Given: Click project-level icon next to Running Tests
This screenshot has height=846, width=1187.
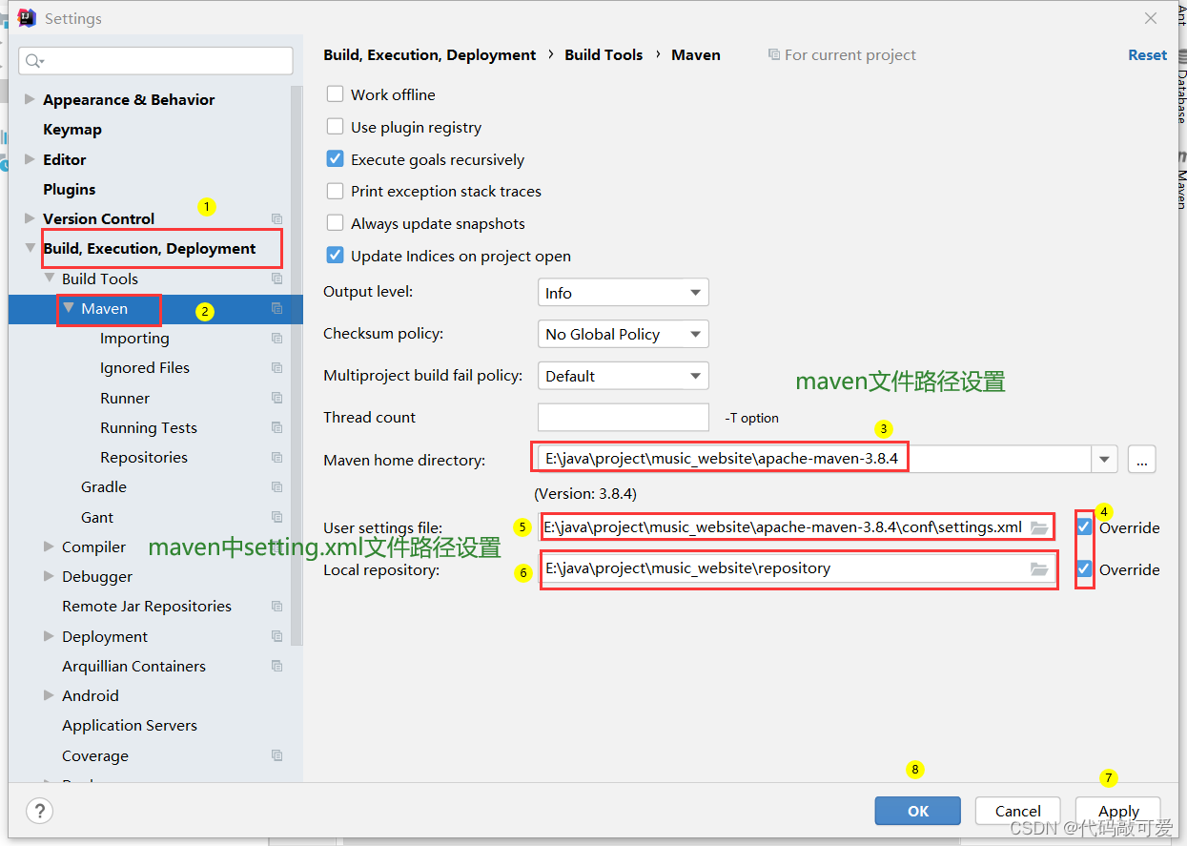Looking at the screenshot, I should pos(276,427).
